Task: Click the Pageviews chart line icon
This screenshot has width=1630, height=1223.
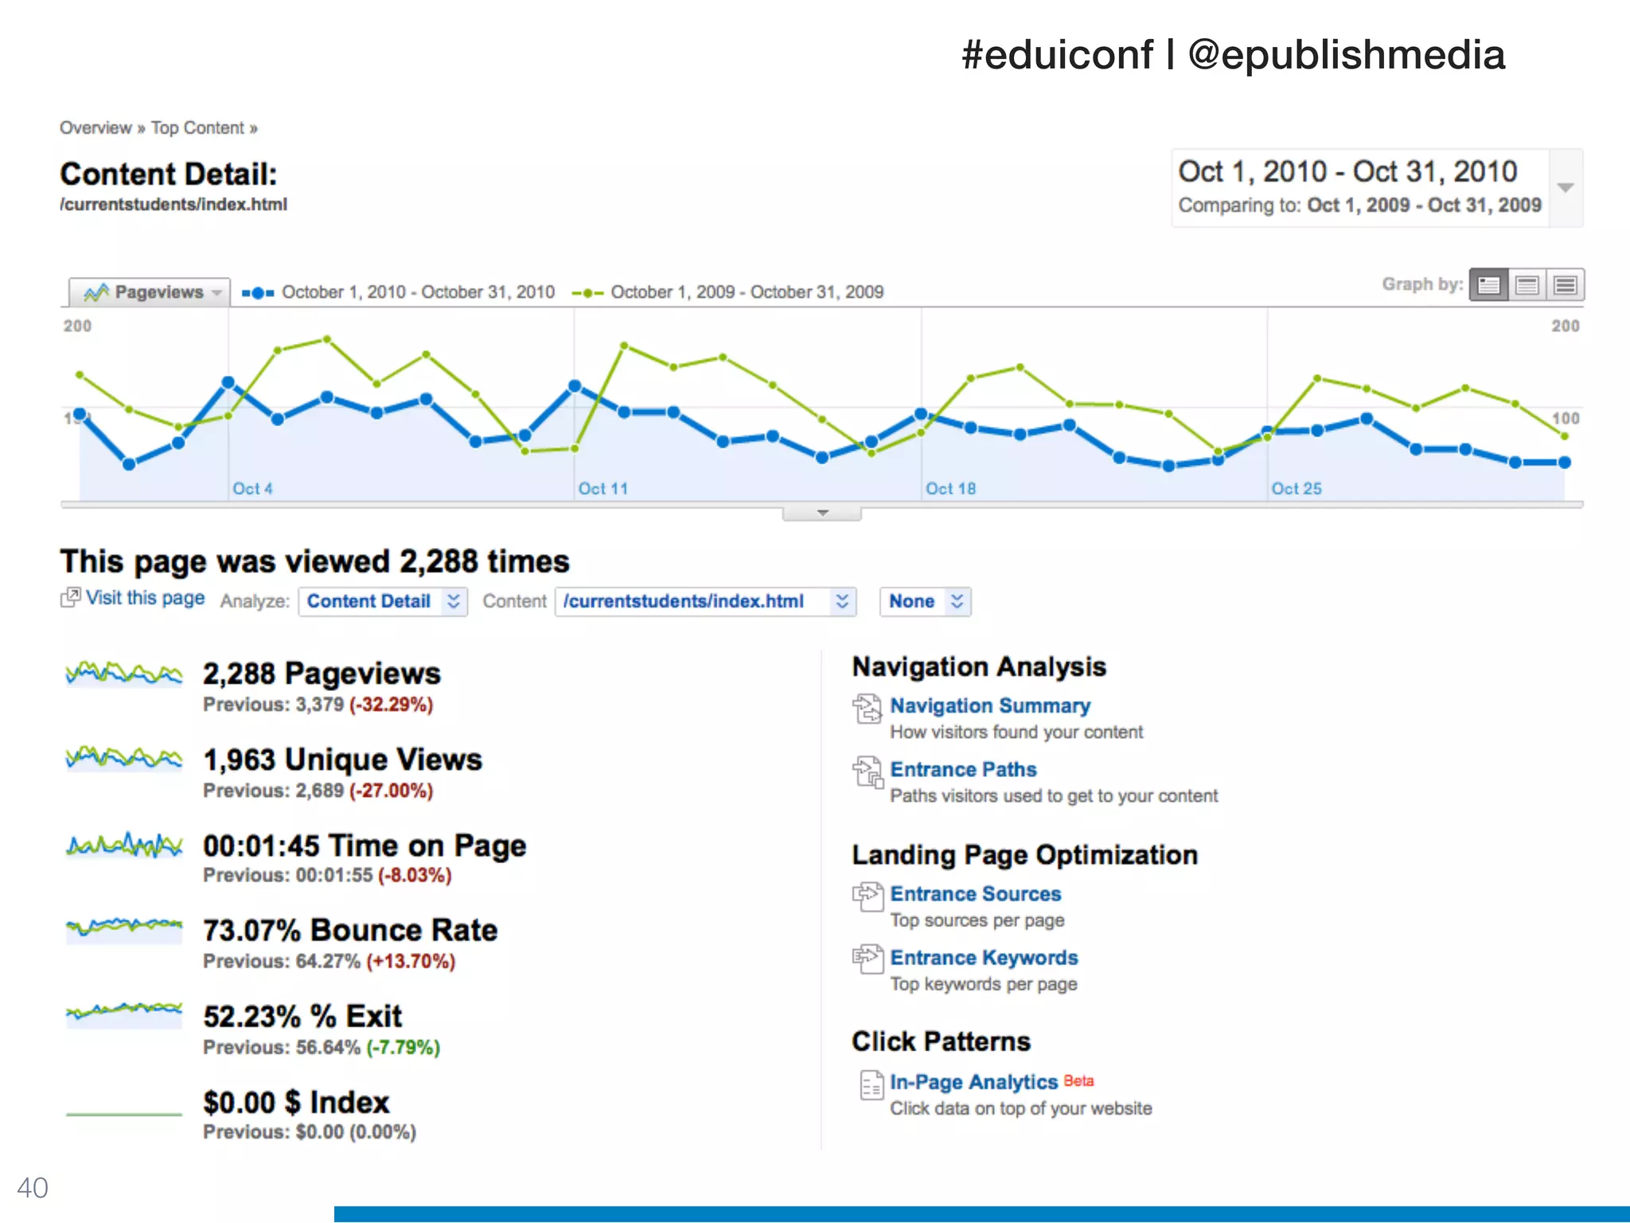Action: pos(96,292)
